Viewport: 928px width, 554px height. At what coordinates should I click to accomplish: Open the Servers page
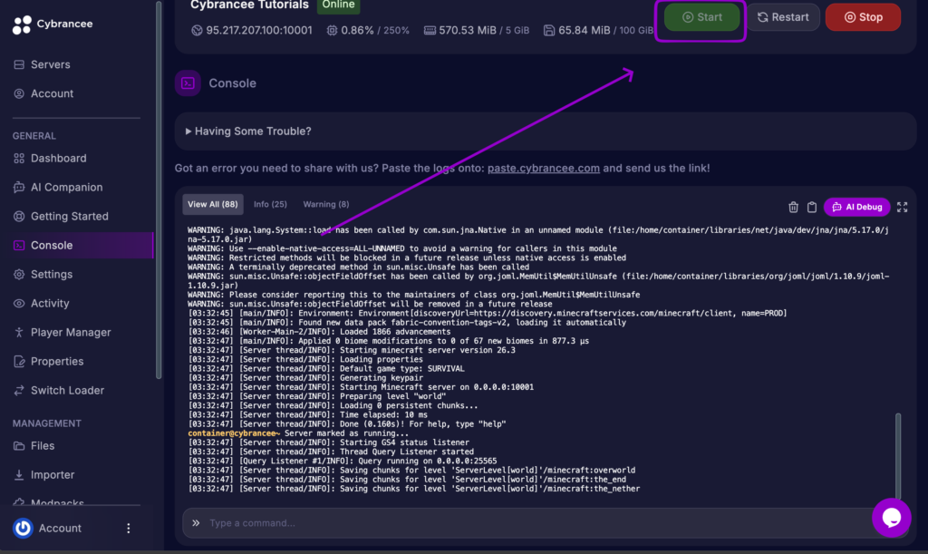coord(51,64)
